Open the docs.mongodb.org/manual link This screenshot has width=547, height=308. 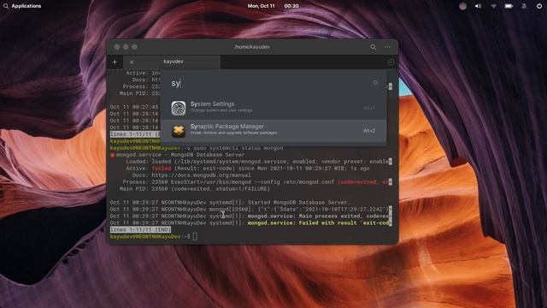201,175
